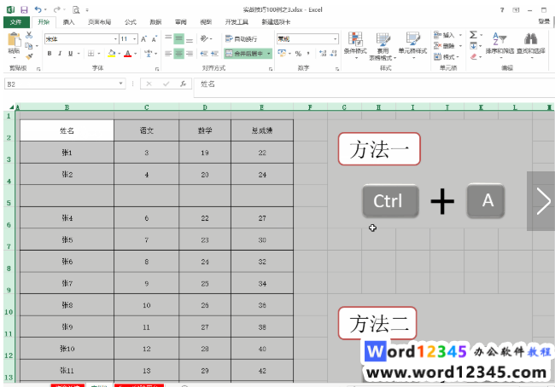Click the Wrap Text button

click(x=242, y=39)
